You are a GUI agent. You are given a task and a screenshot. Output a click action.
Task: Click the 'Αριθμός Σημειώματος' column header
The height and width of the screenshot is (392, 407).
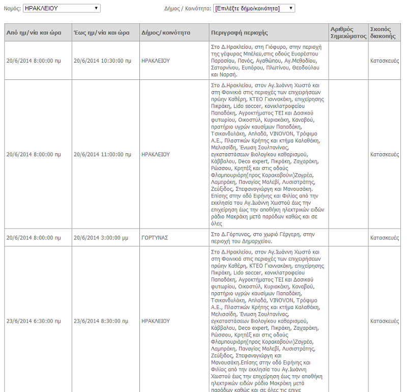click(348, 33)
